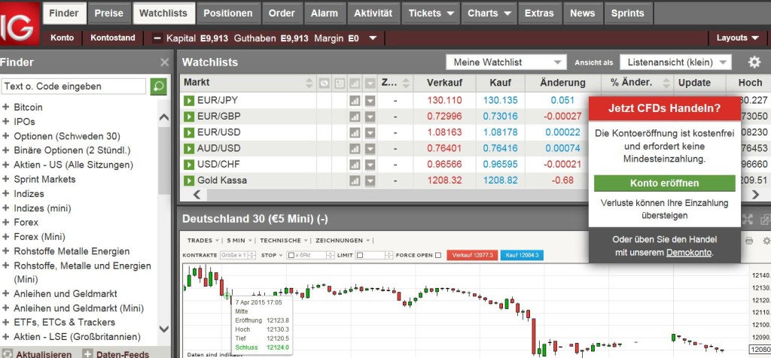Expand the Forex (Mini) category
Screen dimensions: 771x358
6,237
